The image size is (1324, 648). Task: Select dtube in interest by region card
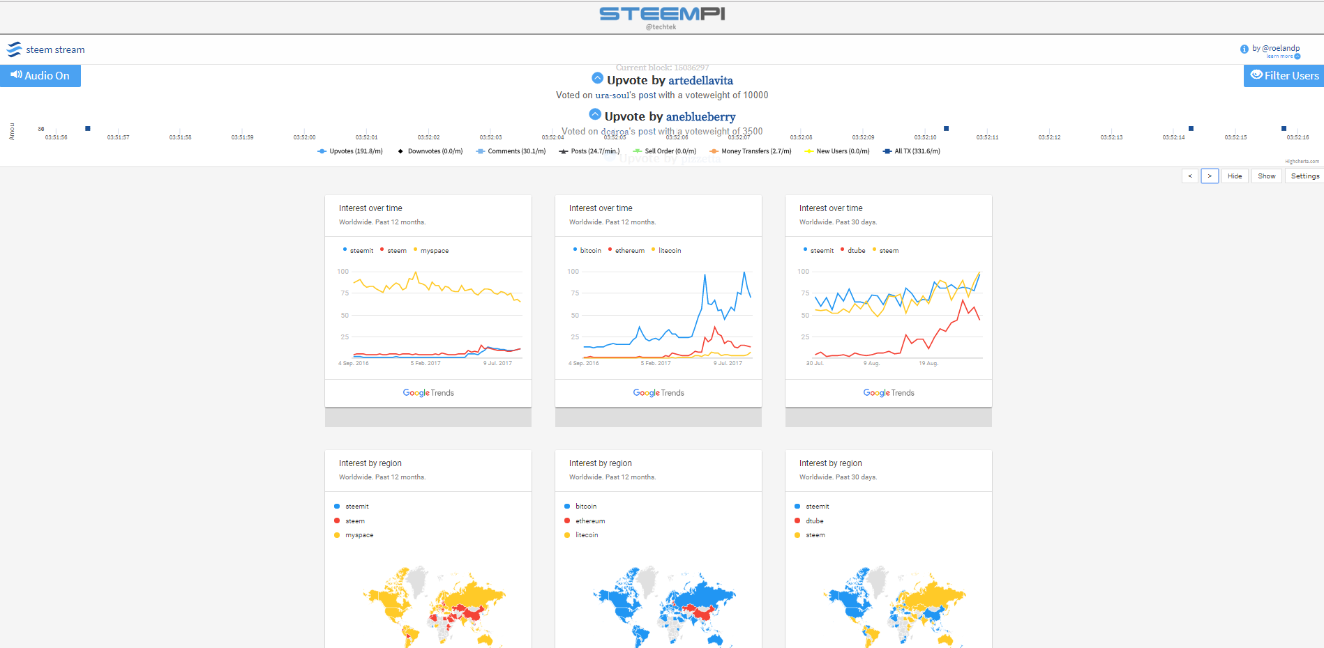coord(809,521)
